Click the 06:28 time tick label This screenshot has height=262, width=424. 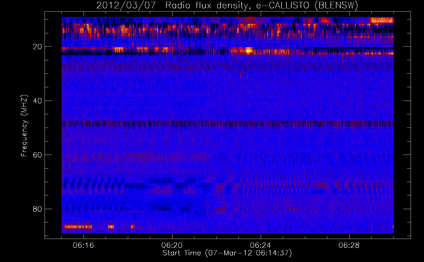click(349, 245)
